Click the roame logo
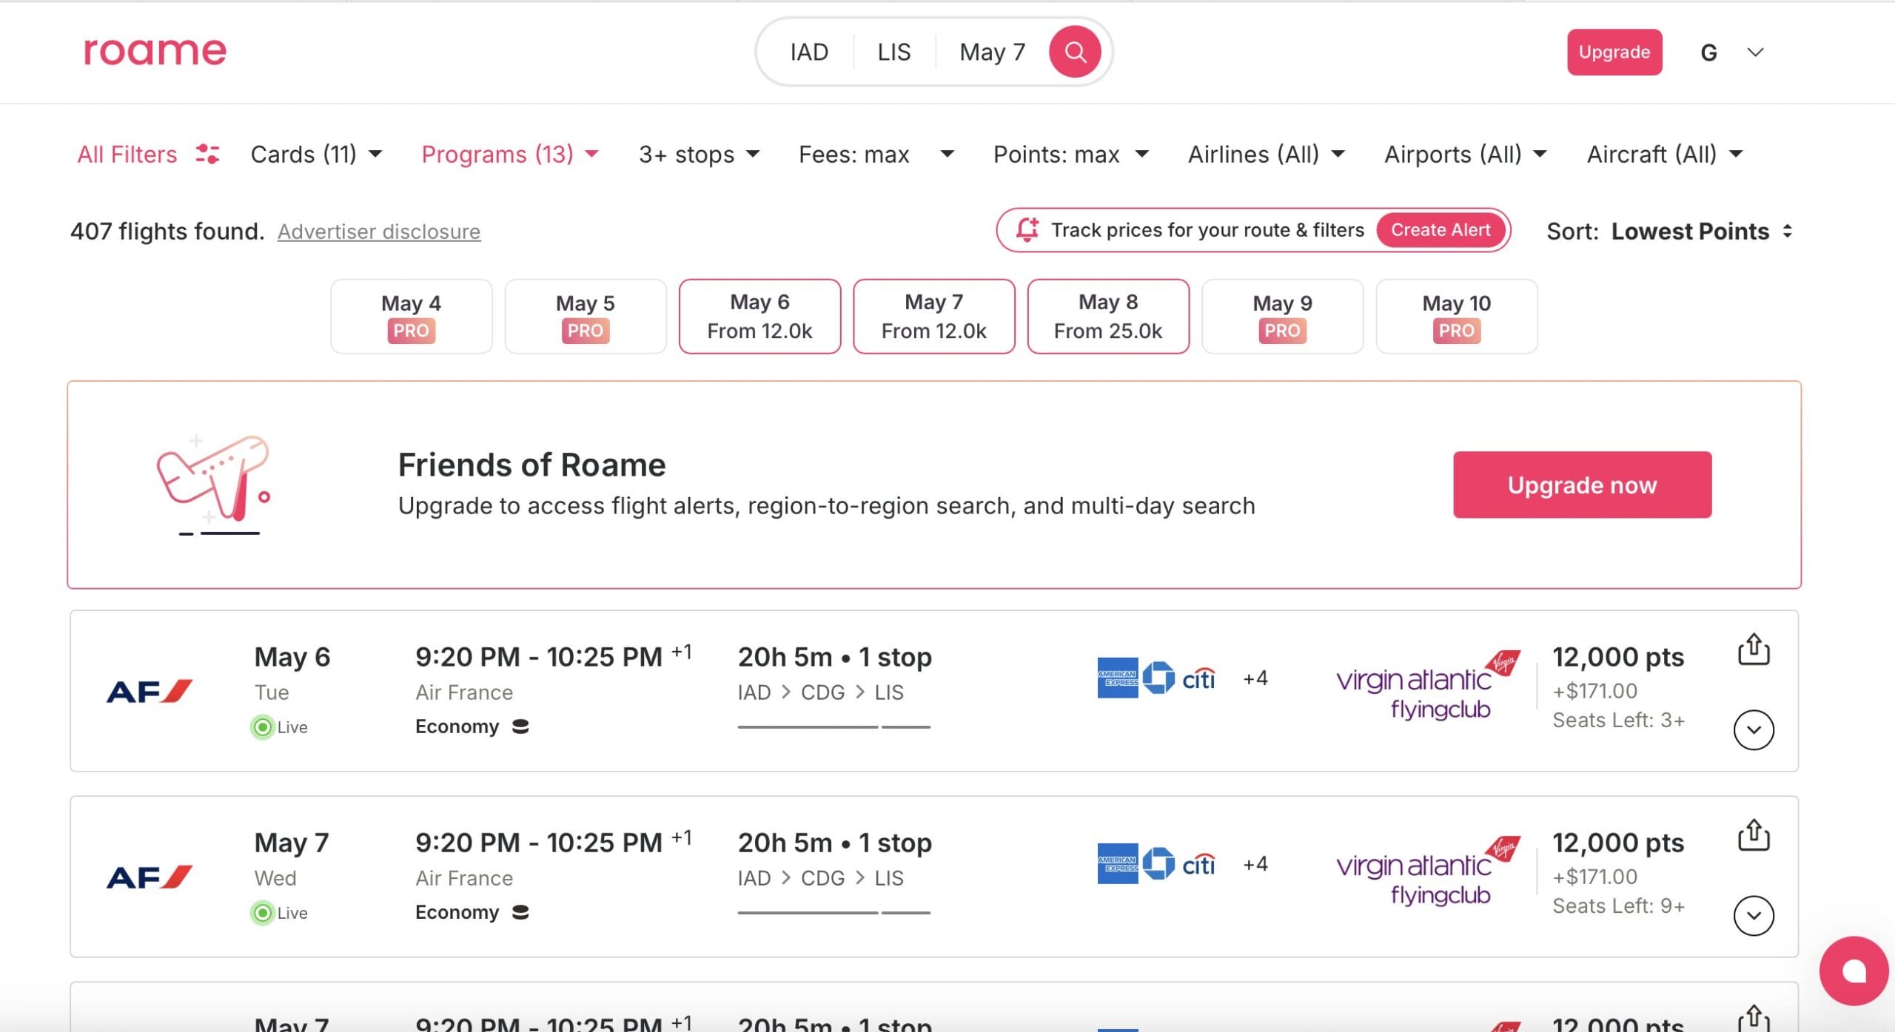This screenshot has height=1032, width=1895. (155, 51)
